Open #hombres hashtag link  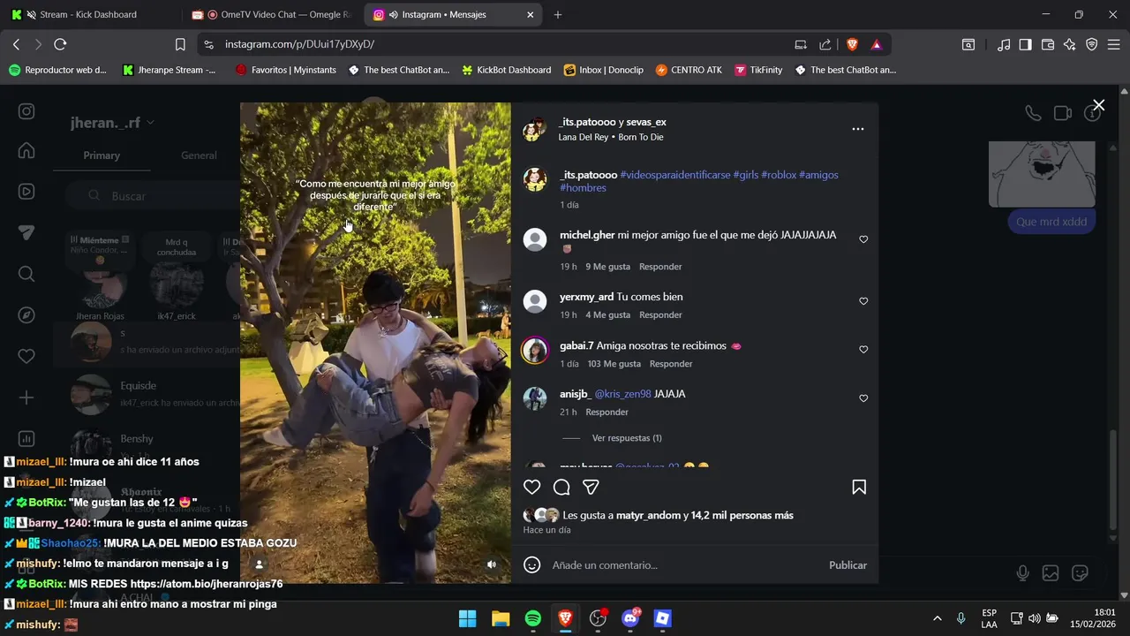(583, 188)
